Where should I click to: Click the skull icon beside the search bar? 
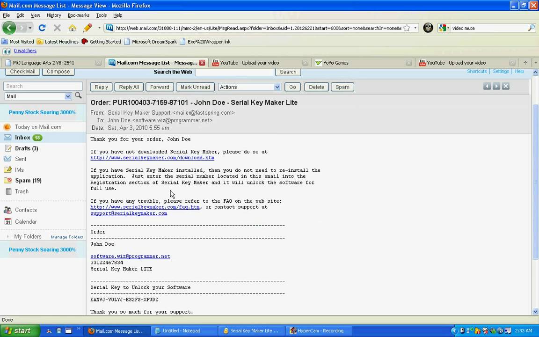pos(428,28)
